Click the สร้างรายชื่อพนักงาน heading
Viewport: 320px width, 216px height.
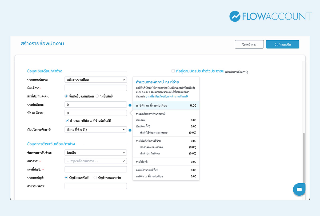[x=42, y=43]
